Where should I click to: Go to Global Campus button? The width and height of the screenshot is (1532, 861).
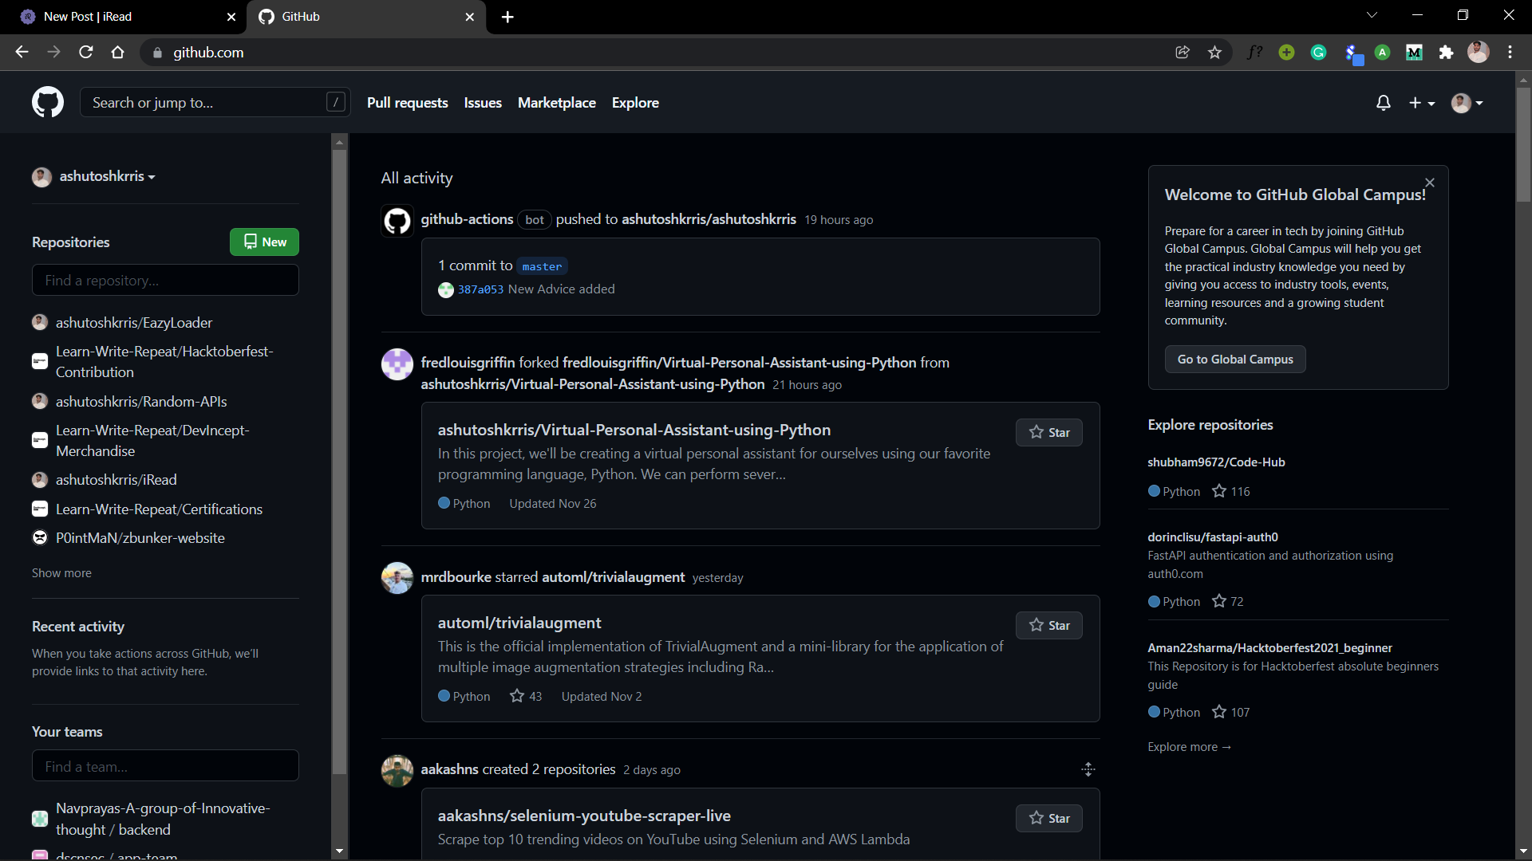[x=1234, y=360]
